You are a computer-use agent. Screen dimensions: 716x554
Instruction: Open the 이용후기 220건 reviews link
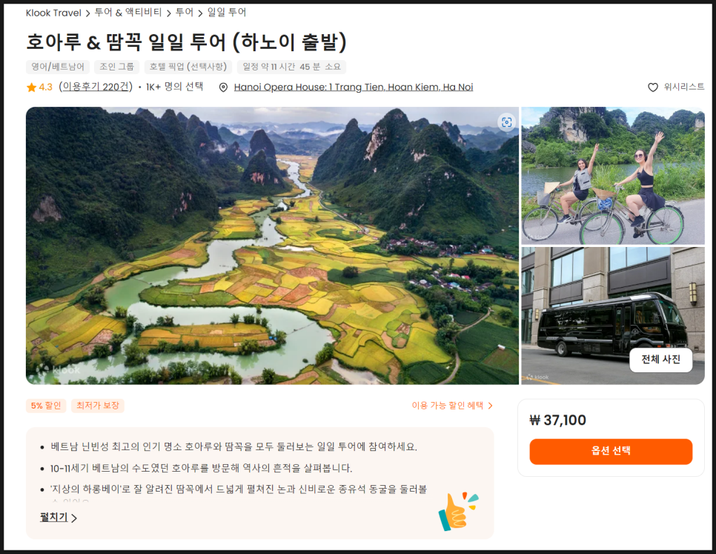[x=96, y=87]
